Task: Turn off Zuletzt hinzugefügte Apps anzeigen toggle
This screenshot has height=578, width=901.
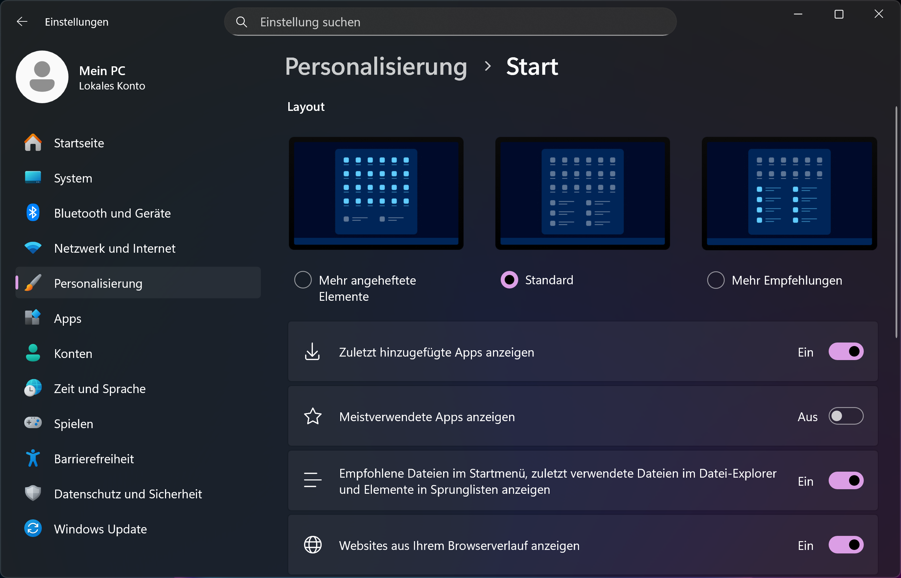Action: click(x=846, y=352)
